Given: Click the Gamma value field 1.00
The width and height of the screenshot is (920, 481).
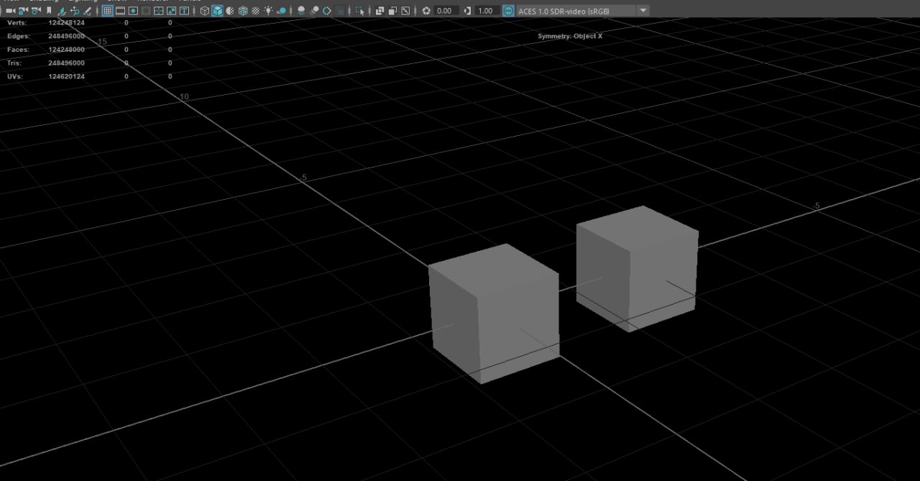Looking at the screenshot, I should [x=488, y=11].
